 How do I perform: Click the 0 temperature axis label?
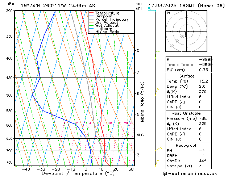coord(86,169)
